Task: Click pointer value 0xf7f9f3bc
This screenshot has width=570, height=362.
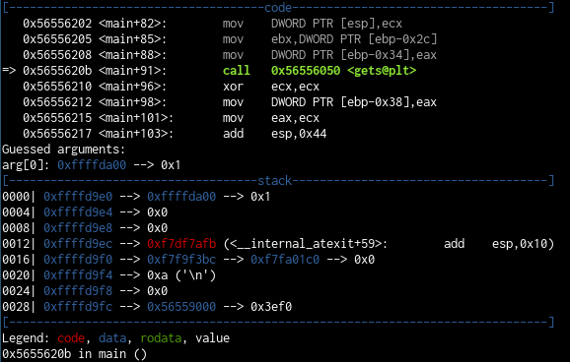Action: (181, 260)
